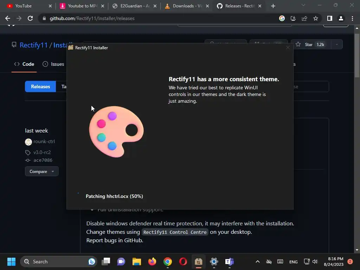Screen dimensions: 360x270
Task: Change ENG input language
Action: click(294, 262)
